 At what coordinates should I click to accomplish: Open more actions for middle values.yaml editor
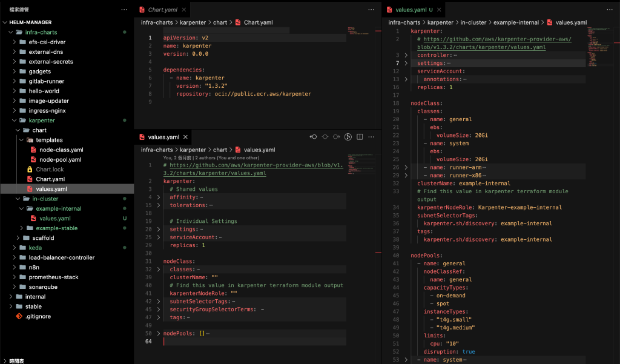point(371,137)
